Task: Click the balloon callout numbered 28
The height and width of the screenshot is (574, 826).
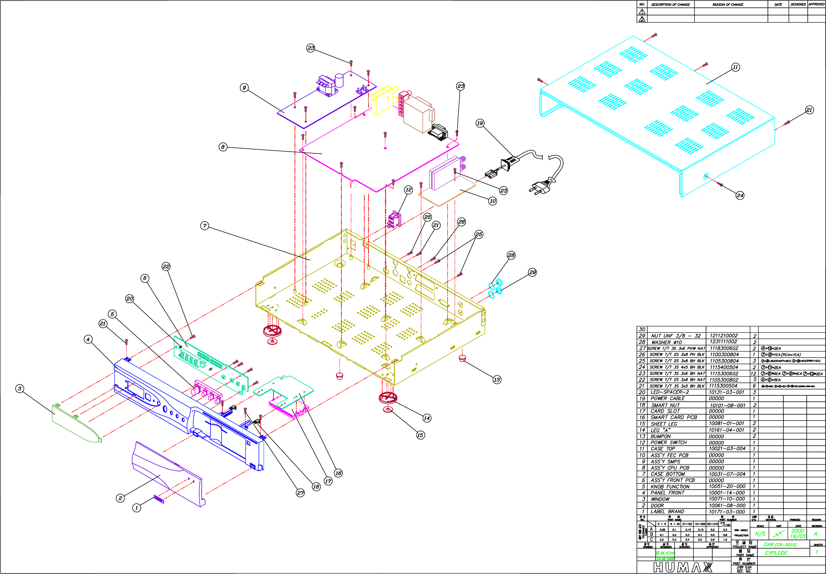Action: [511, 255]
